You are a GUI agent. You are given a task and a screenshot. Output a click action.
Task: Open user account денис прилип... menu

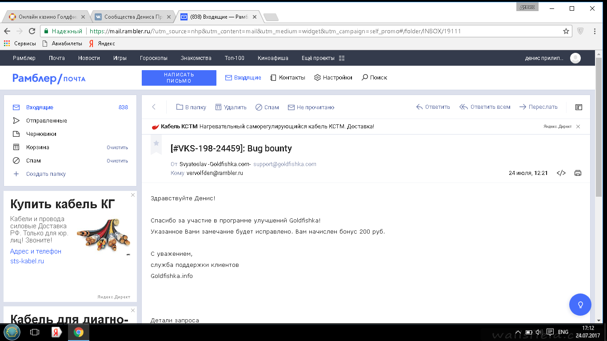pyautogui.click(x=552, y=58)
